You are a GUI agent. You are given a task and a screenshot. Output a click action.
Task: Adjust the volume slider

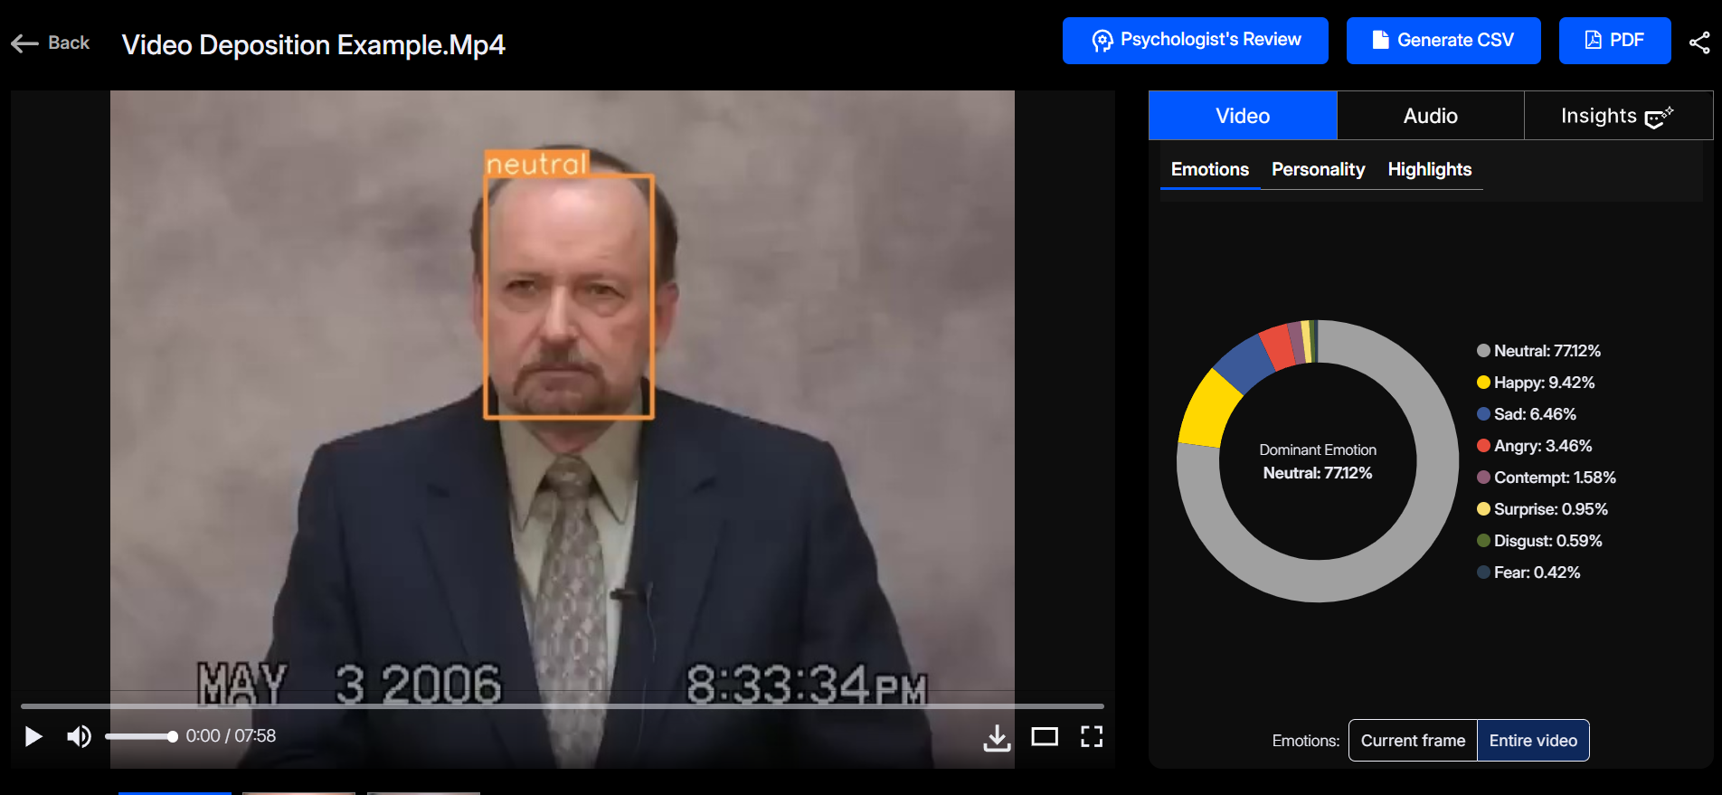pos(140,736)
